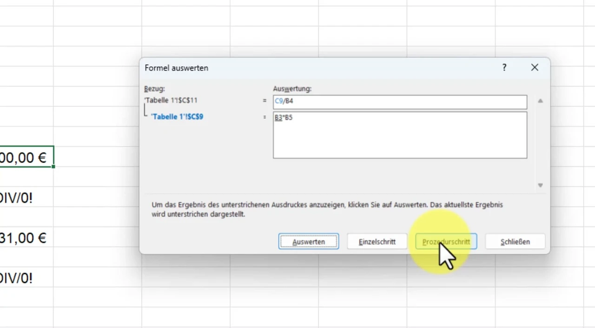The width and height of the screenshot is (595, 328).
Task: Click the Bezug: label
Action: 154,89
